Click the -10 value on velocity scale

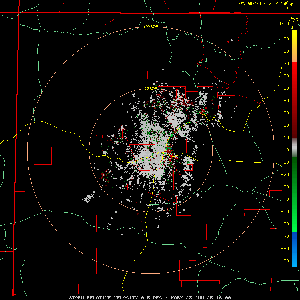tap(285, 162)
